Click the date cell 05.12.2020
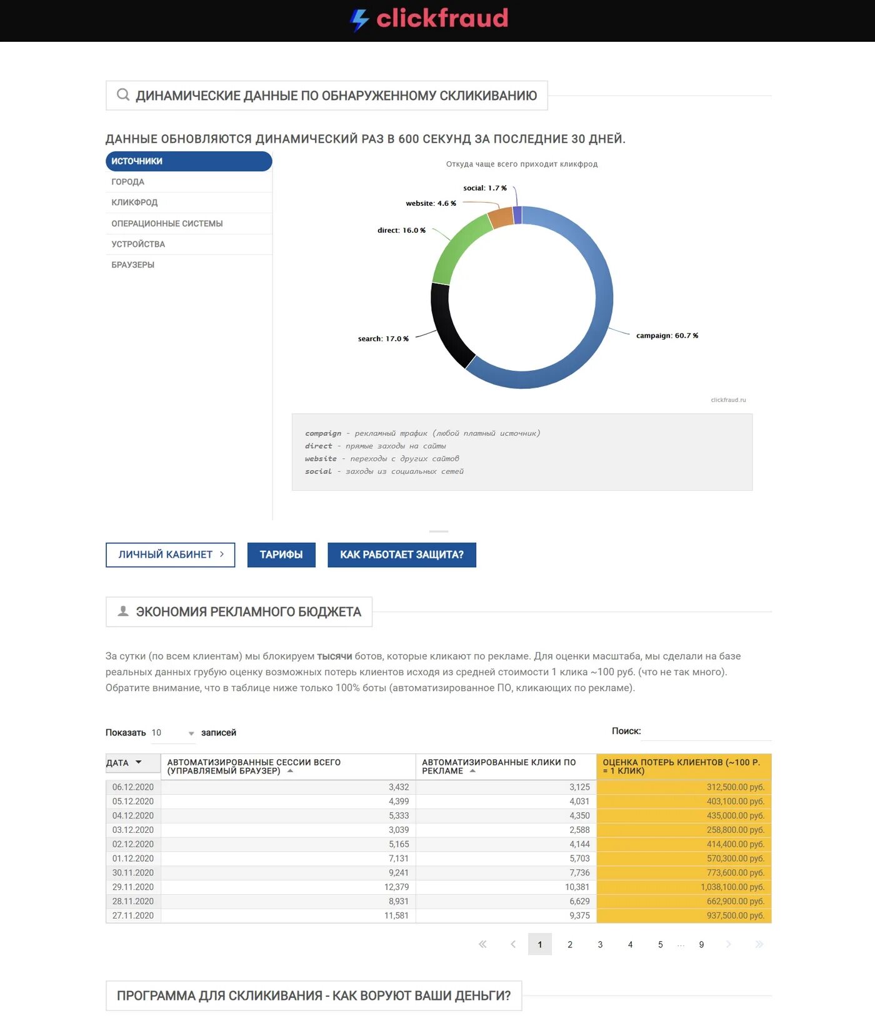 (x=133, y=802)
